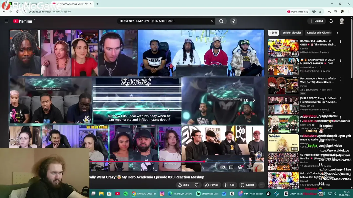Open options for Rengoku's Death video
The image size is (353, 198).
coord(340,99)
